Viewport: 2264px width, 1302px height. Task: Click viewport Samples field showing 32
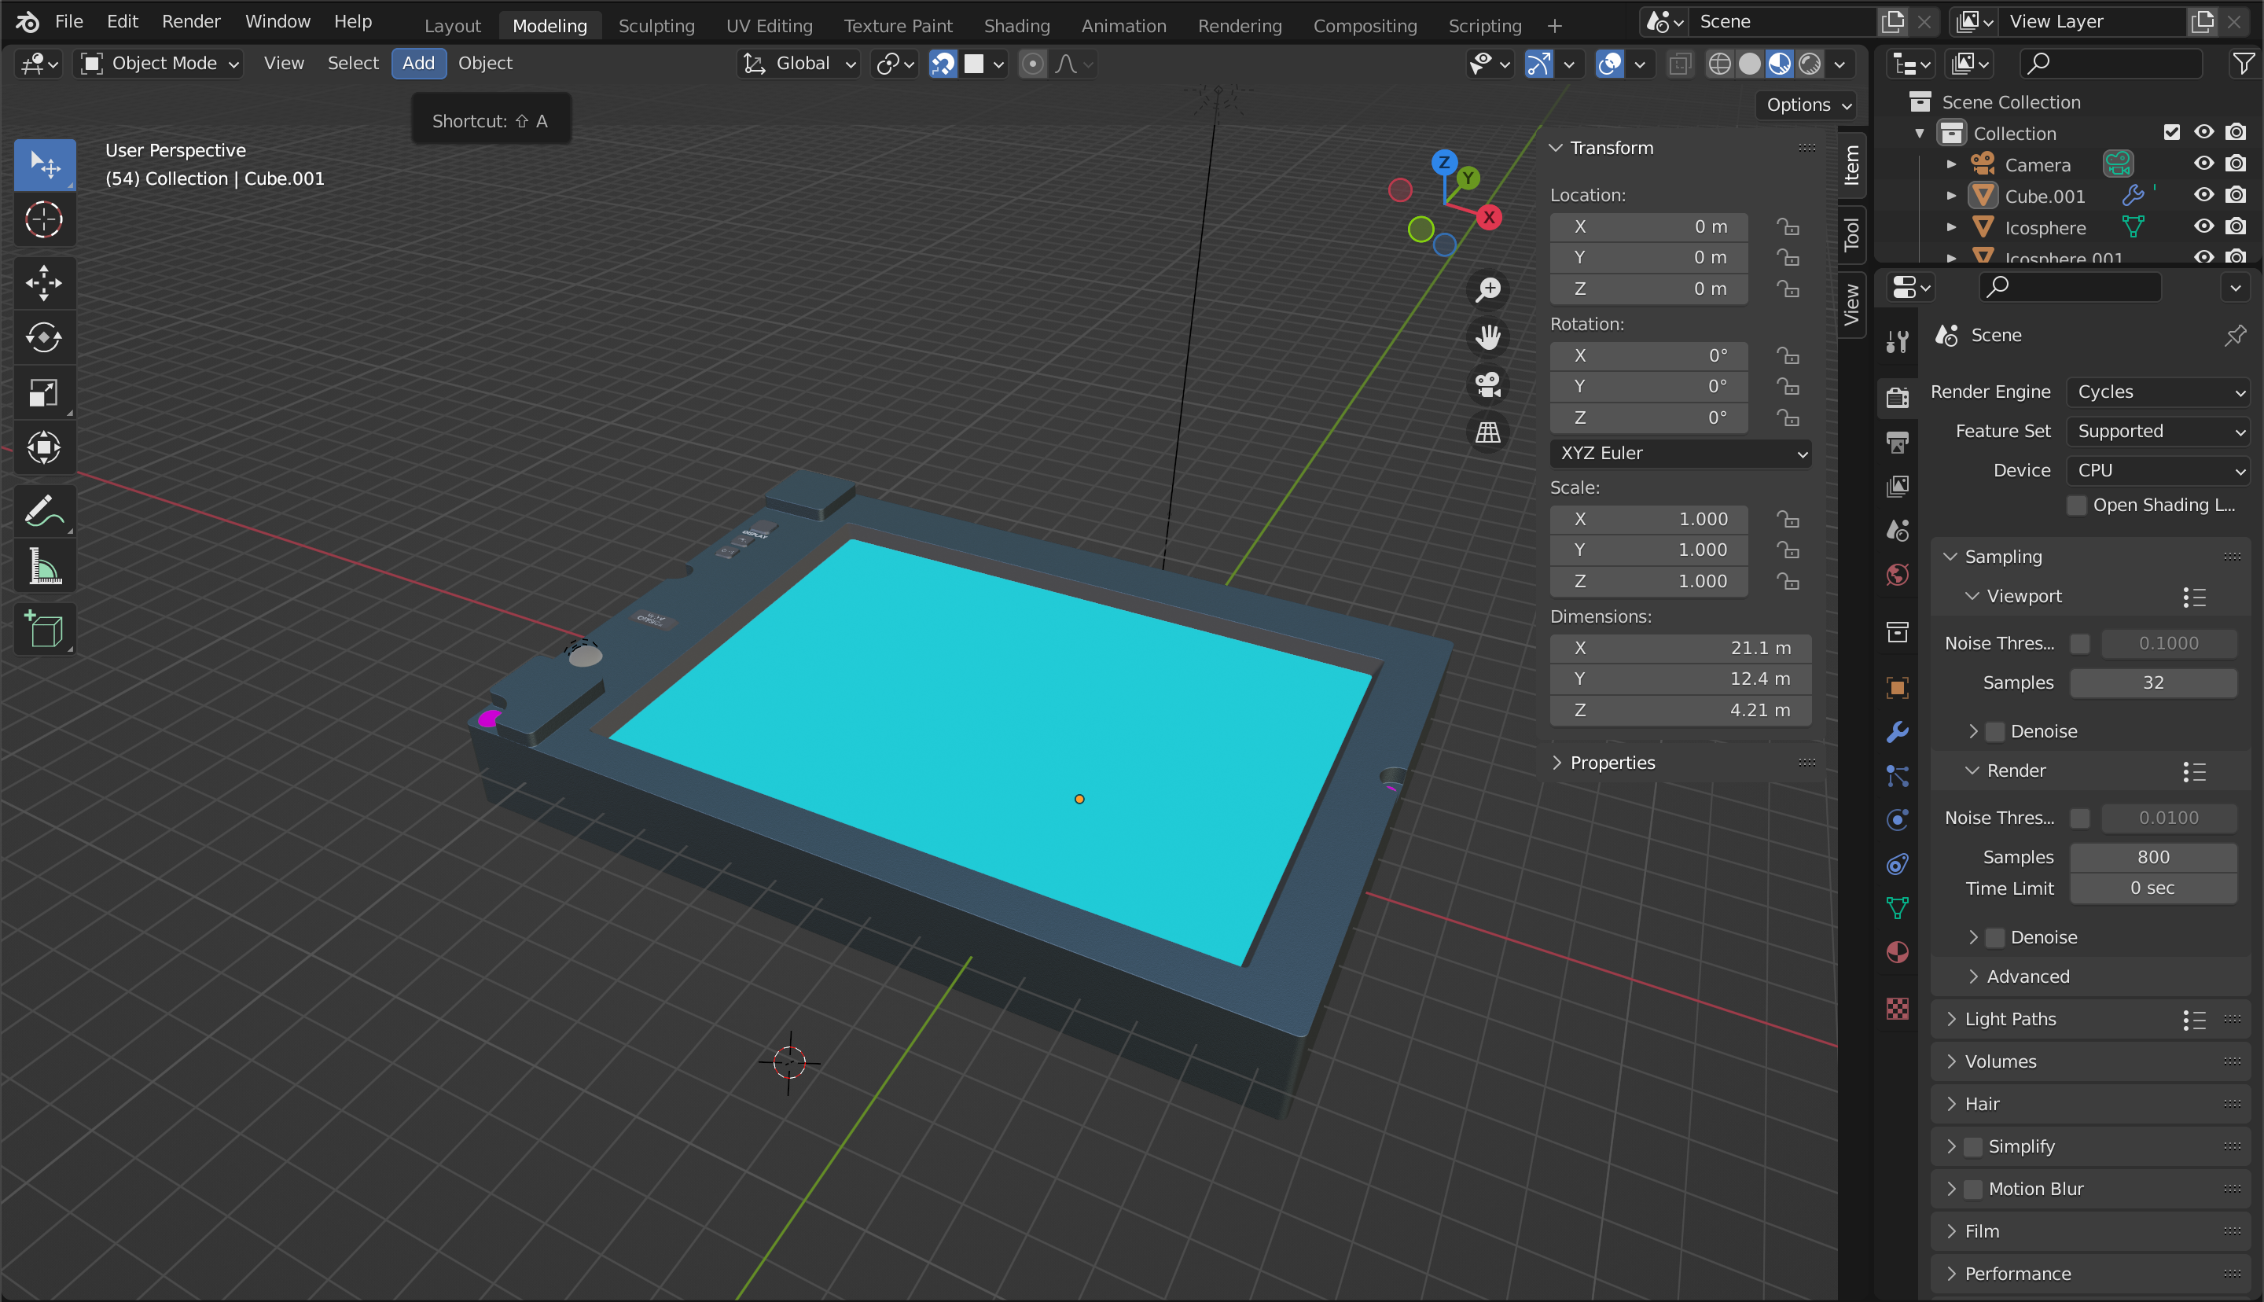pyautogui.click(x=2152, y=683)
